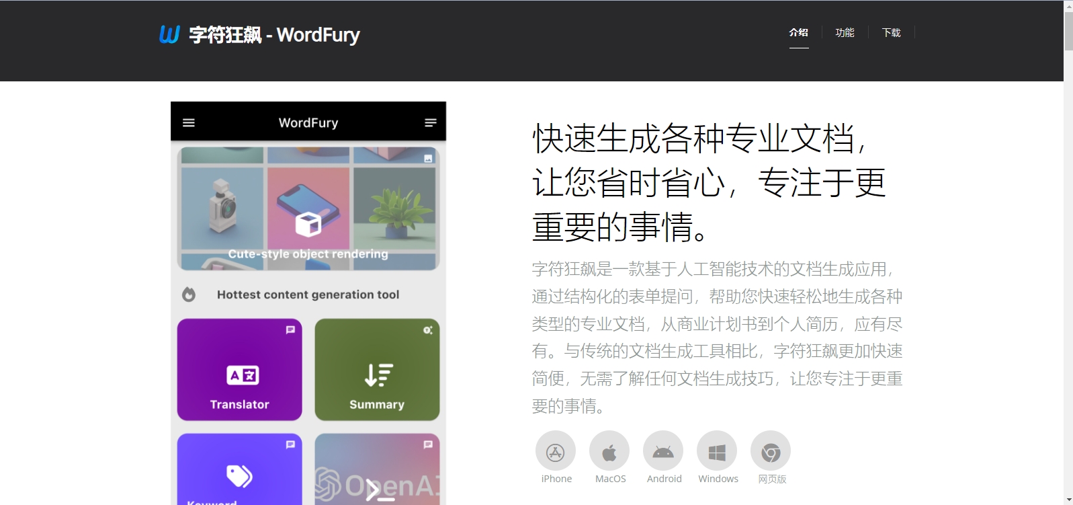The width and height of the screenshot is (1073, 505).
Task: Click the cube icon on the rendering banner
Action: click(308, 224)
